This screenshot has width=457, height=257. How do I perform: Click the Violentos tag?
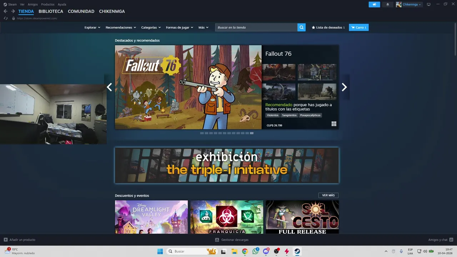(272, 115)
